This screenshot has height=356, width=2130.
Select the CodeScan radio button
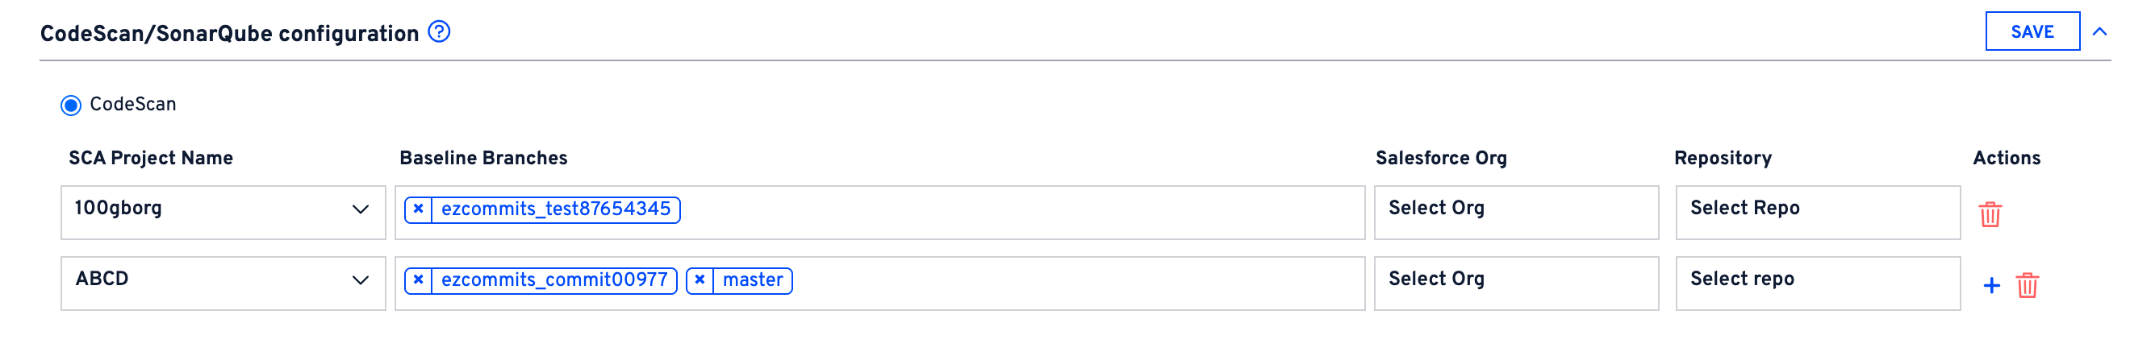(71, 106)
